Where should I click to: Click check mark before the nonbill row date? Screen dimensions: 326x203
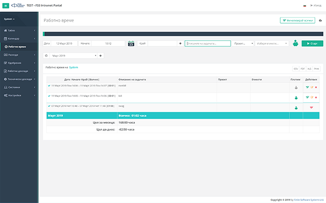click(49, 86)
